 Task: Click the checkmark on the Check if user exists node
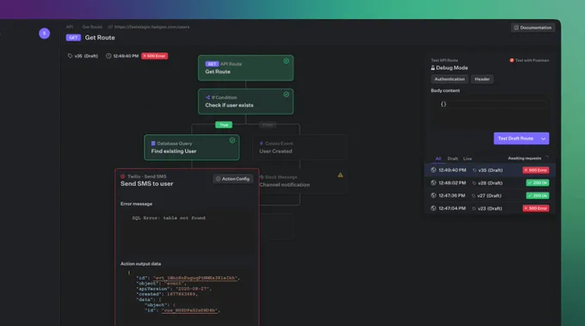point(286,95)
